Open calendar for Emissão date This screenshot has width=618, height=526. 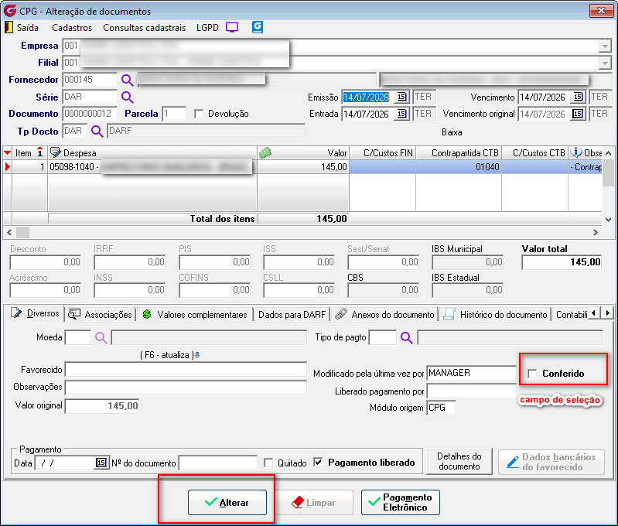coord(401,97)
